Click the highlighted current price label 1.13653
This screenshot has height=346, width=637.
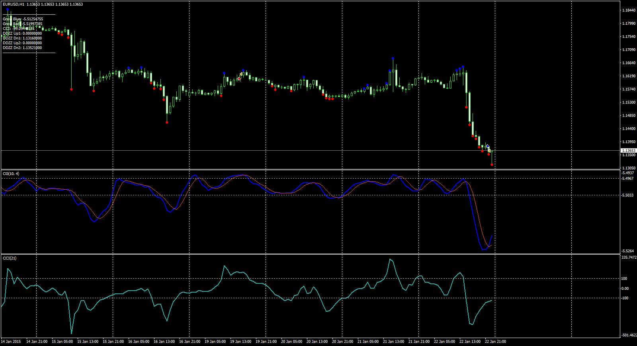[629, 151]
